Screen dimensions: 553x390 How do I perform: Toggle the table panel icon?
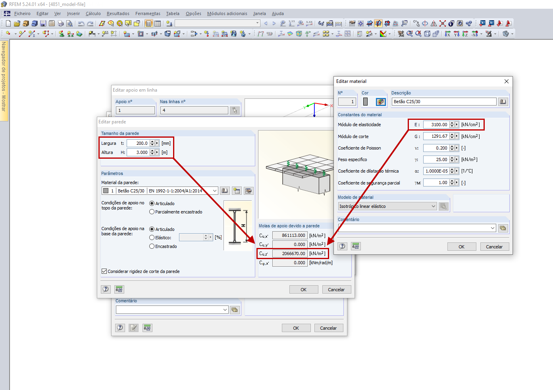(158, 23)
